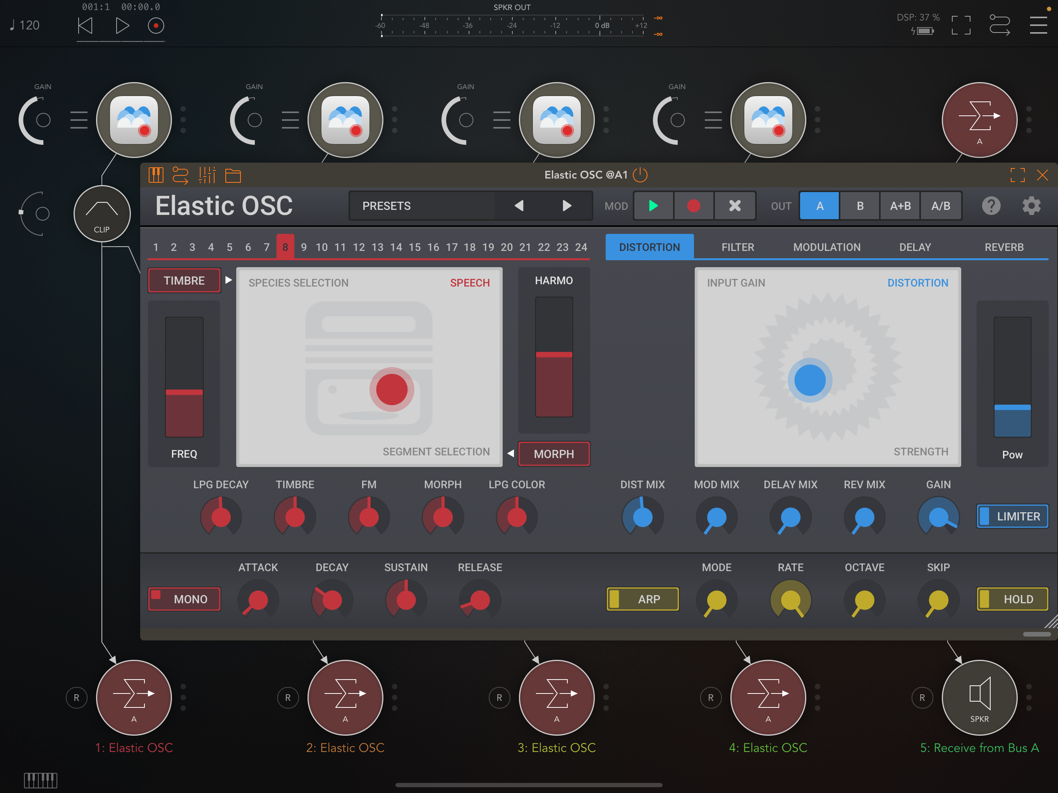
Task: Open the Elastic OSC settings gear
Action: tap(1031, 206)
